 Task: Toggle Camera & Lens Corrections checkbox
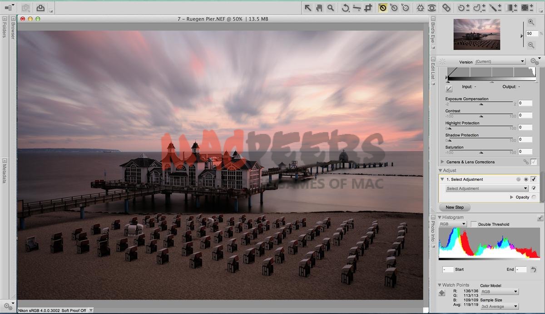(x=534, y=162)
